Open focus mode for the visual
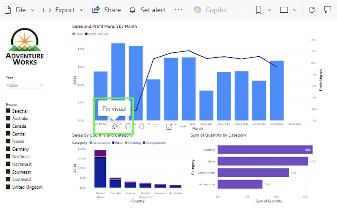Image resolution: width=337 pixels, height=210 pixels. (169, 127)
